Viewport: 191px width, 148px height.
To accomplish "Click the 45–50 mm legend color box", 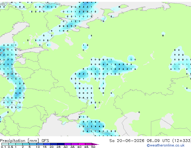I will click(x=89, y=144).
